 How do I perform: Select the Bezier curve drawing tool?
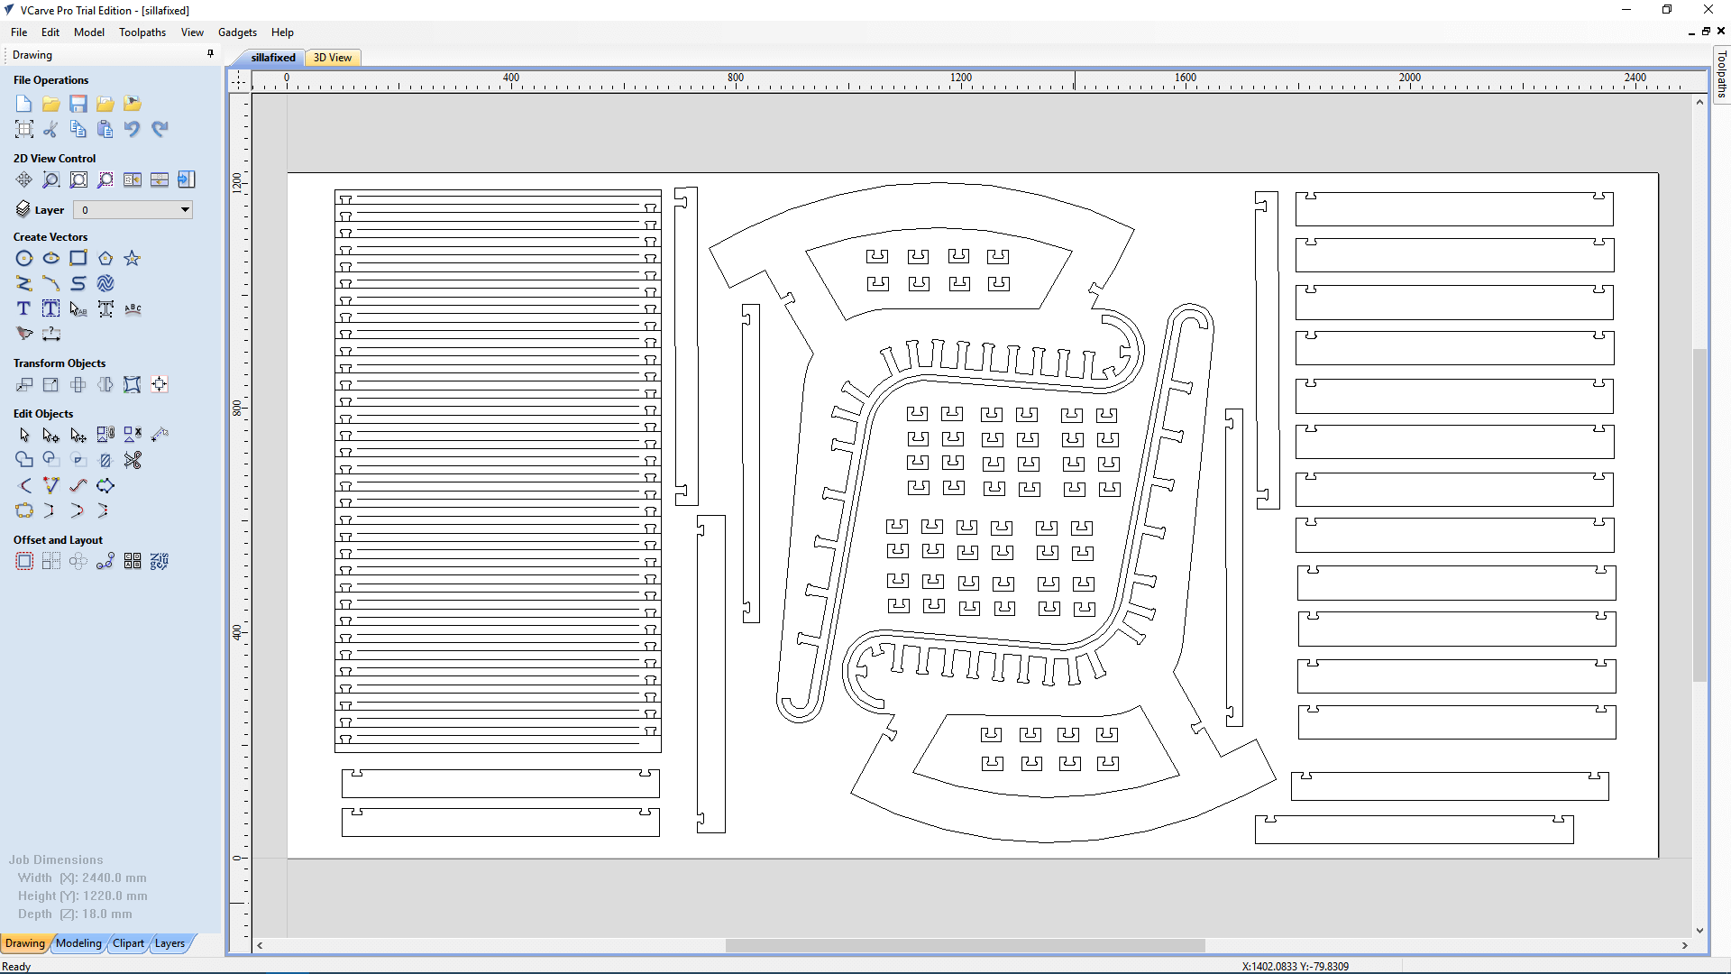pyautogui.click(x=78, y=283)
